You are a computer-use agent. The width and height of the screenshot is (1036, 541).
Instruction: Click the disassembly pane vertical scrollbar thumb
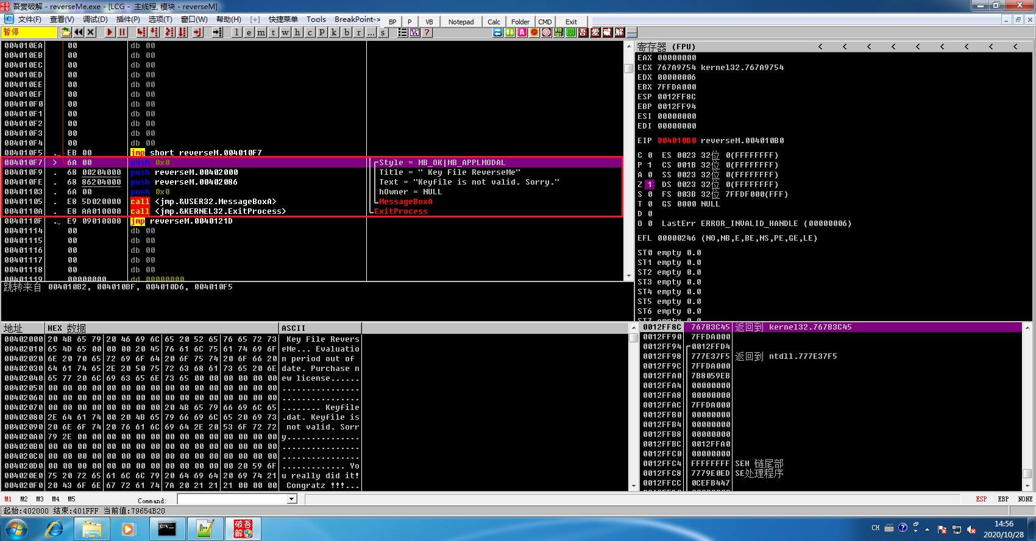tap(629, 68)
